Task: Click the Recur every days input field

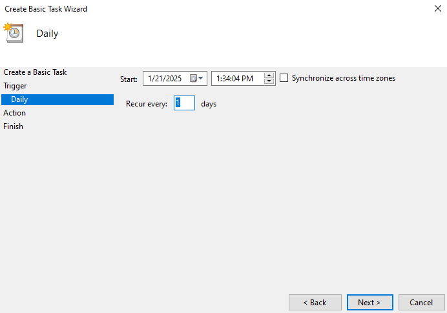Action: pyautogui.click(x=184, y=103)
